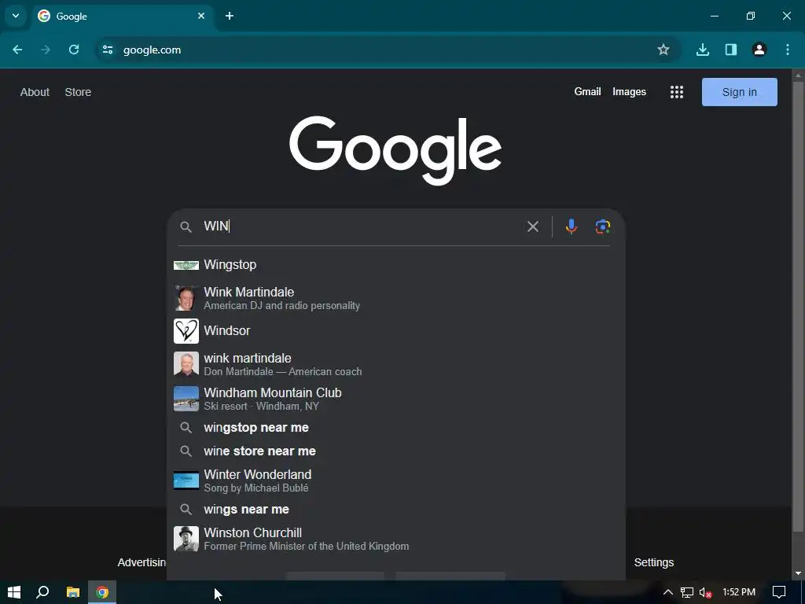Screen dimensions: 805x604
Task: Search by image with Google Lens icon
Action: pos(603,226)
